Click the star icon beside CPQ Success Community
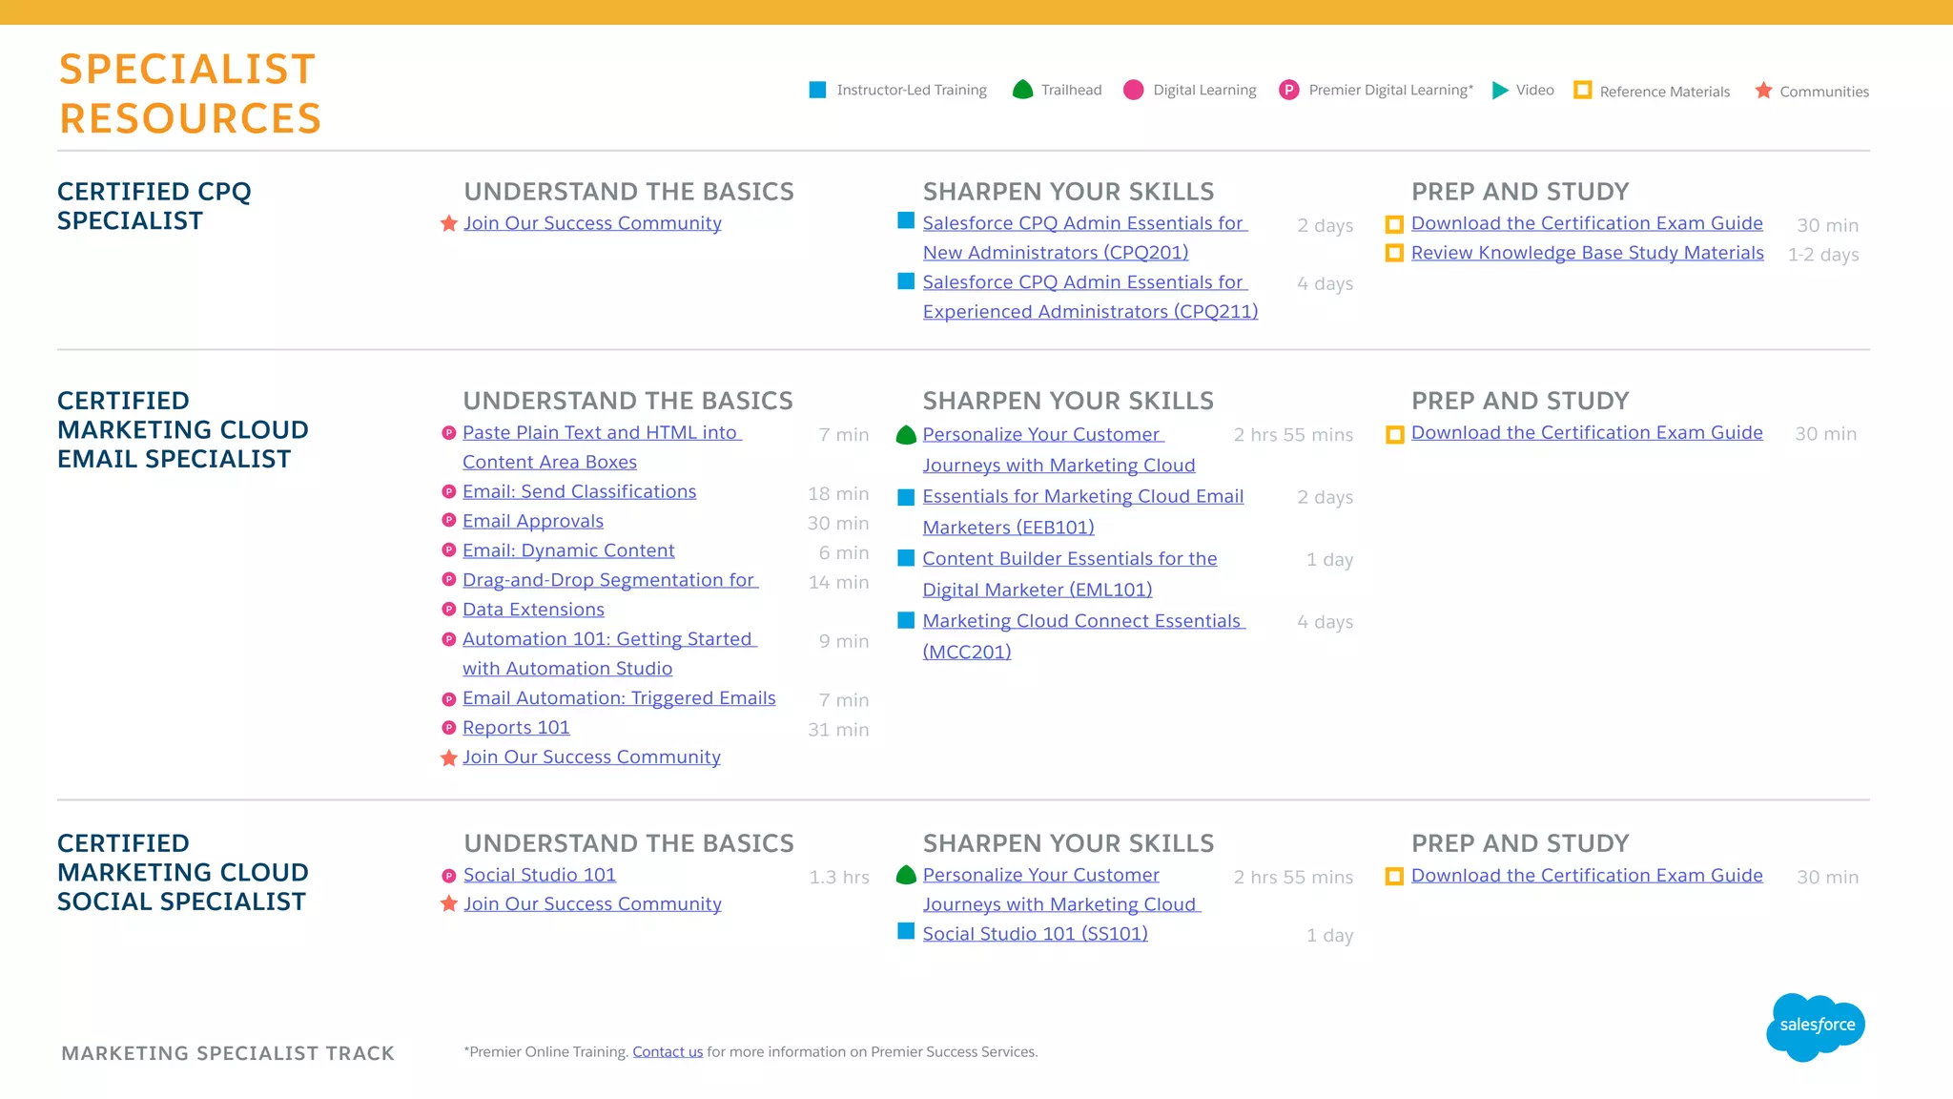 coord(448,223)
